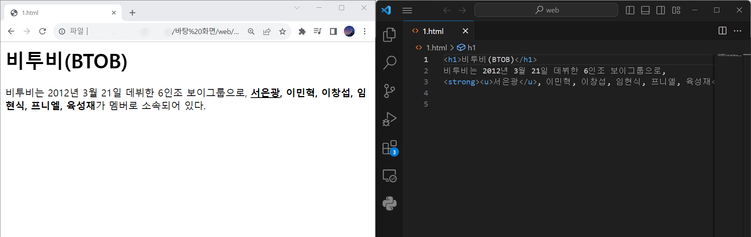Open the Remote Explorer view
This screenshot has height=237, width=751.
(390, 176)
